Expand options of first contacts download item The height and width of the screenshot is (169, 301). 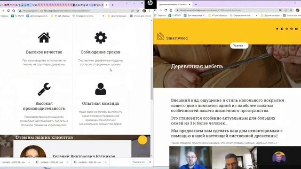[x=29, y=162]
